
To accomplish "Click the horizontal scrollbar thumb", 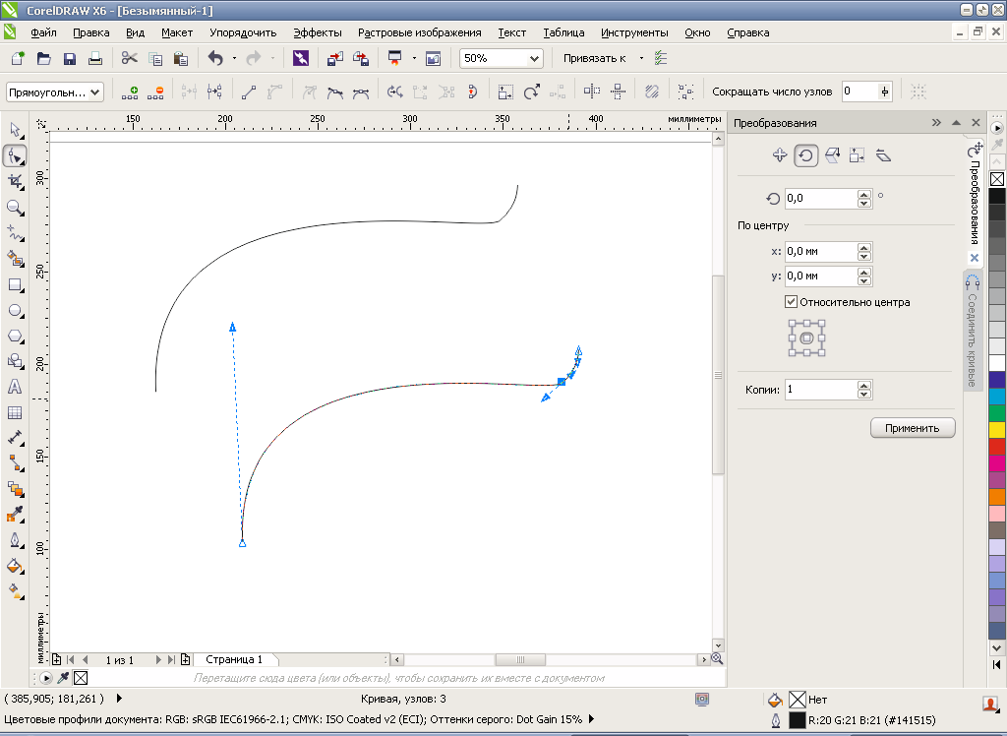I will [x=520, y=659].
